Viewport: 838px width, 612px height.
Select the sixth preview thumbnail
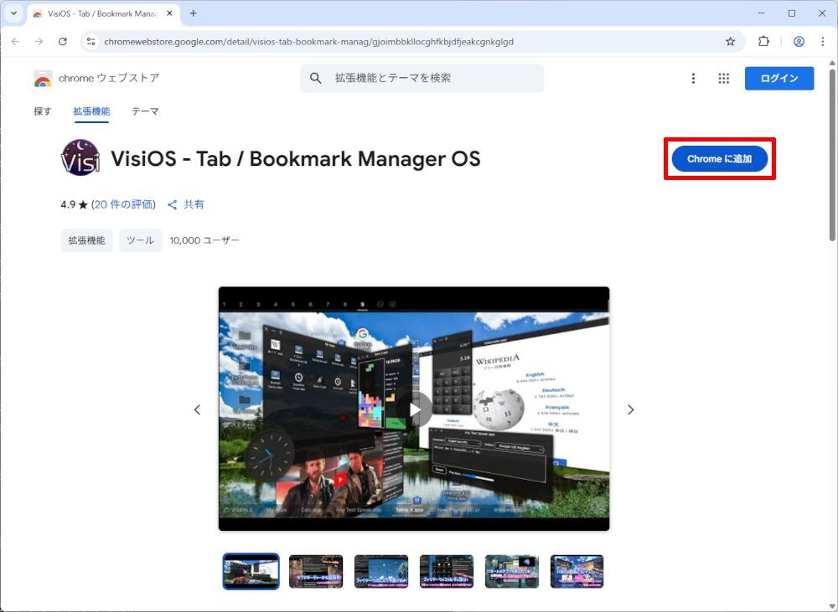577,571
